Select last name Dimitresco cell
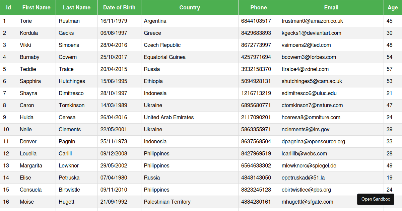Viewport: 402px width, 211px height. click(77, 93)
